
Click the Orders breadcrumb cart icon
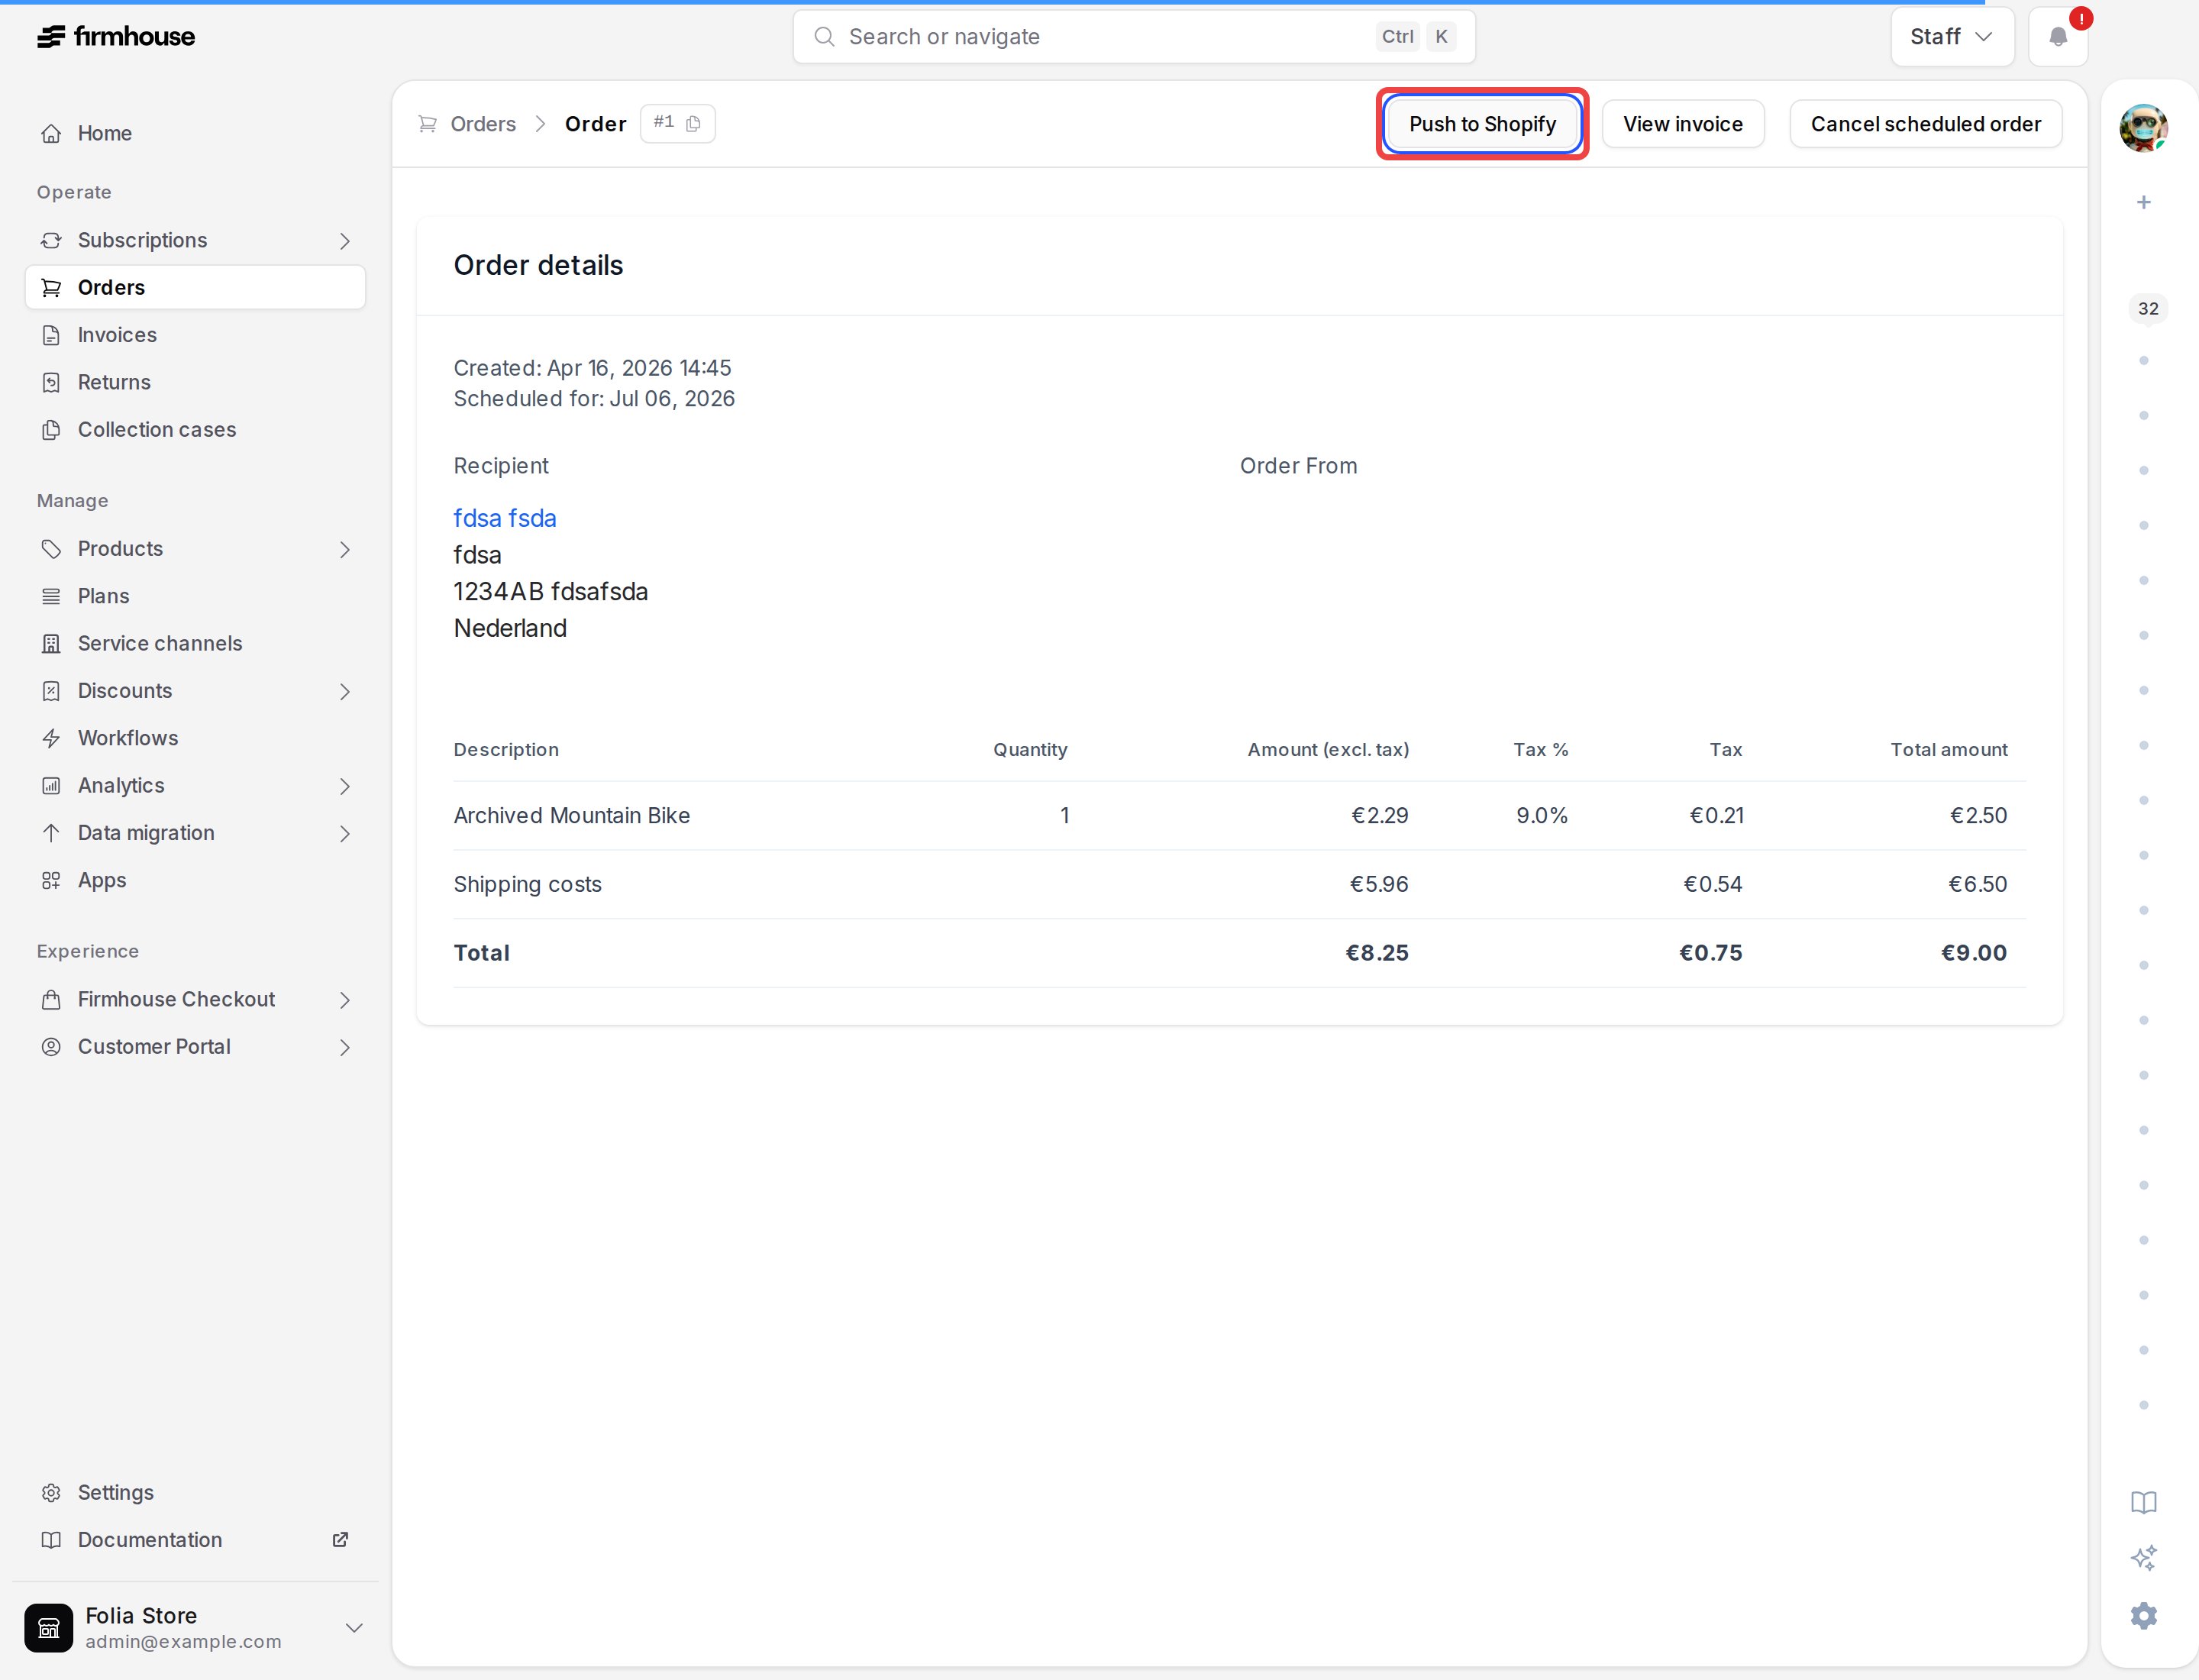427,124
